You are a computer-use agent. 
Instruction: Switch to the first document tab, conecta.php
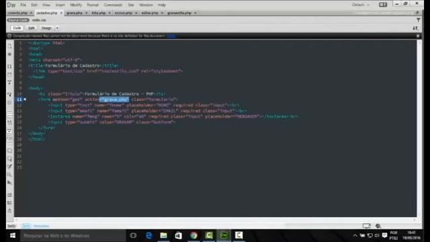tap(17, 13)
